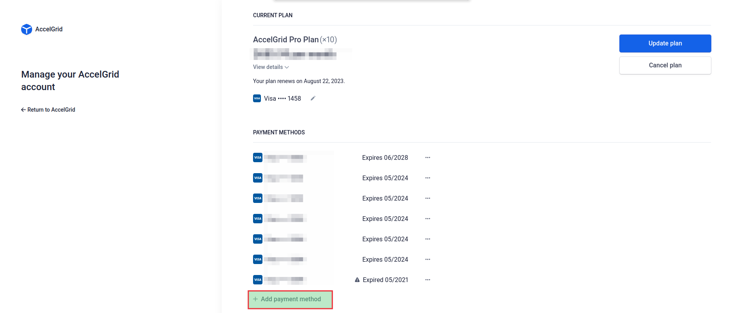Open the three-dot menu for the third card

[427, 198]
